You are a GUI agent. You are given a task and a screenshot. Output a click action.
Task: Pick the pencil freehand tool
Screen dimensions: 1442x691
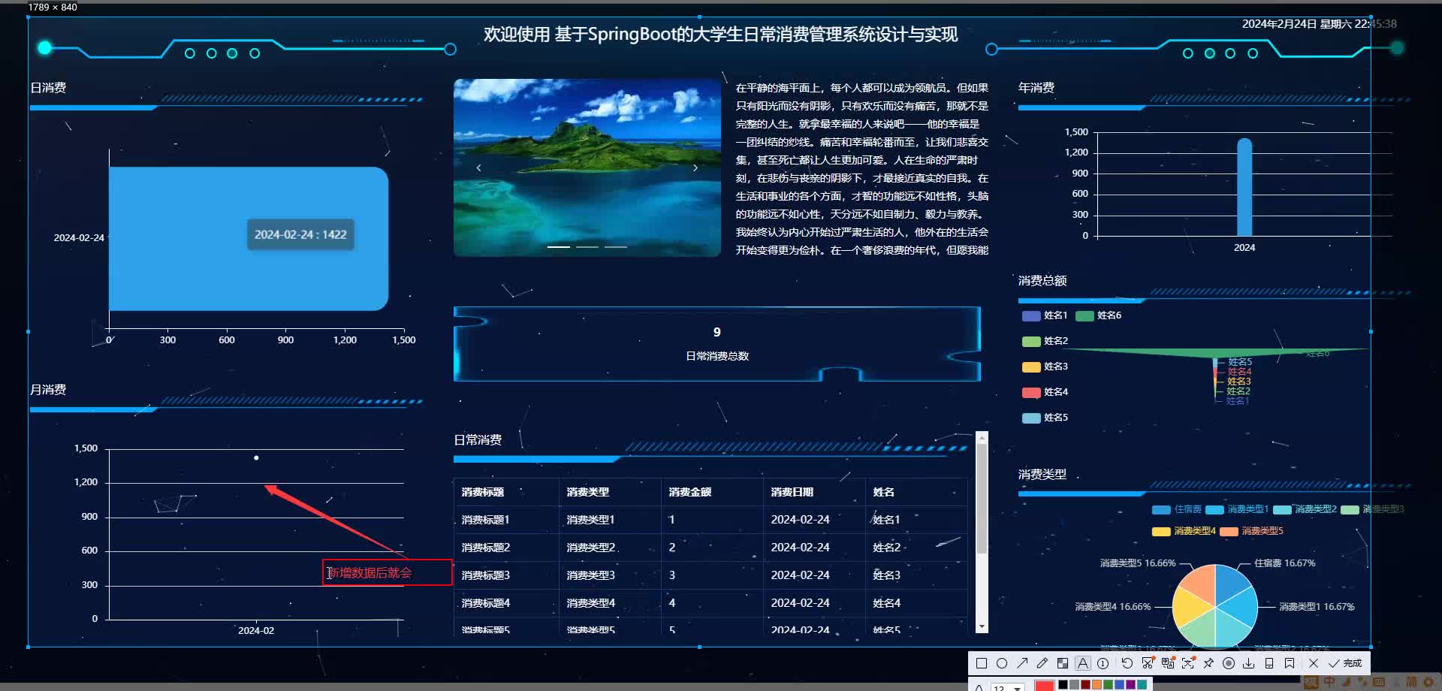click(1042, 663)
